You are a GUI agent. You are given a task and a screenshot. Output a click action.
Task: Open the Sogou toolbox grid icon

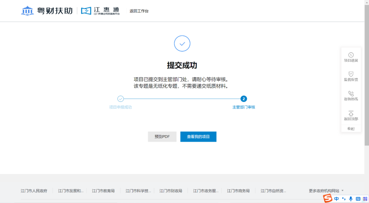365,199
